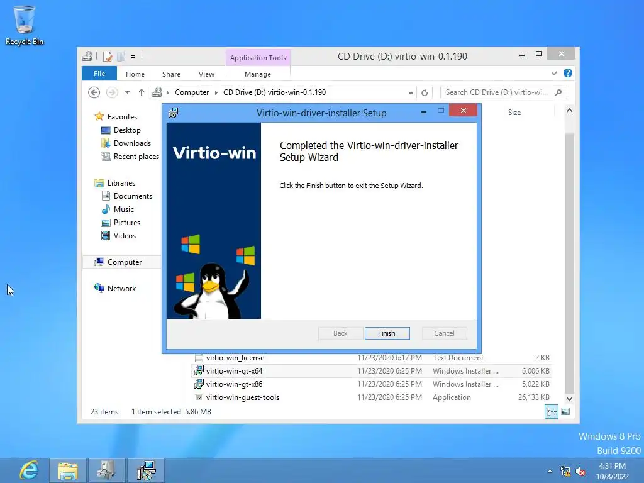The image size is (644, 483).
Task: Select the virtio-win-gt-x64 installer file
Action: click(x=372, y=371)
